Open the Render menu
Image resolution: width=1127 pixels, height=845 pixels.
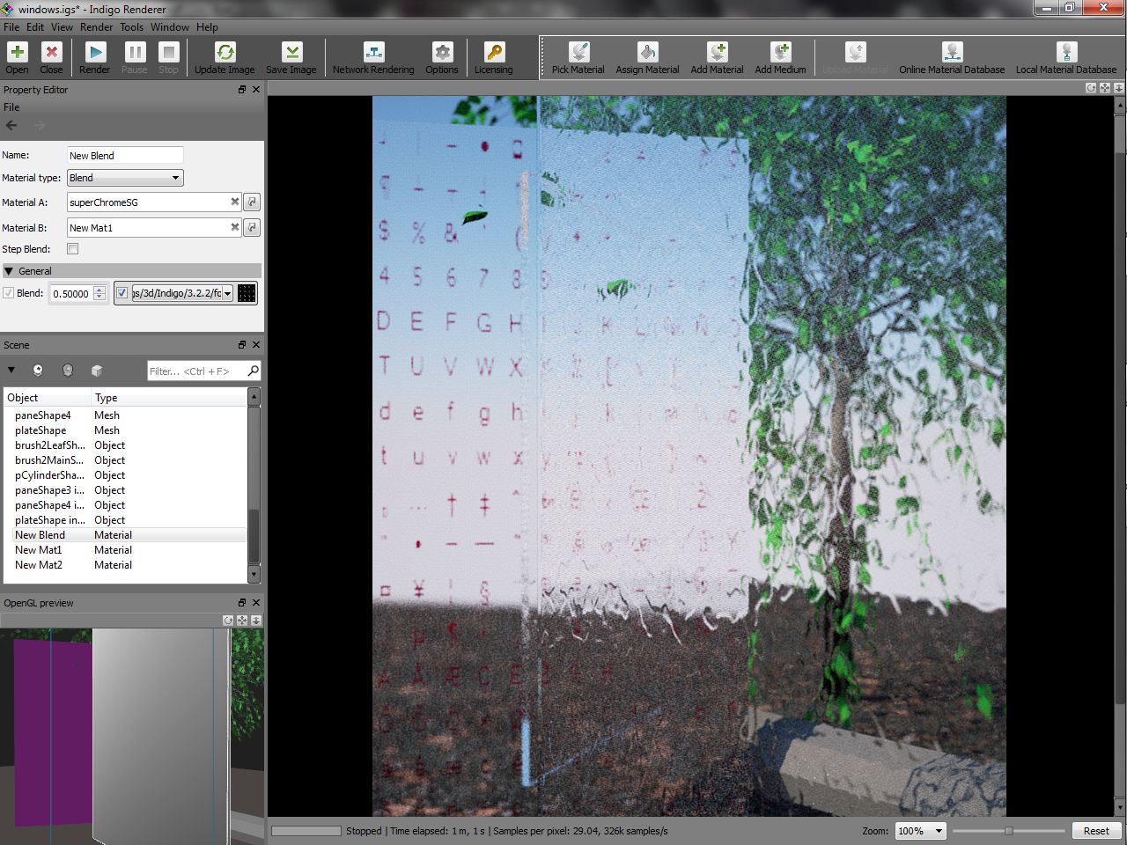pyautogui.click(x=96, y=27)
